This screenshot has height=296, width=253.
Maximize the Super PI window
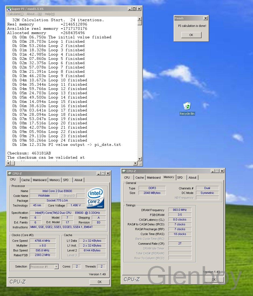point(135,9)
